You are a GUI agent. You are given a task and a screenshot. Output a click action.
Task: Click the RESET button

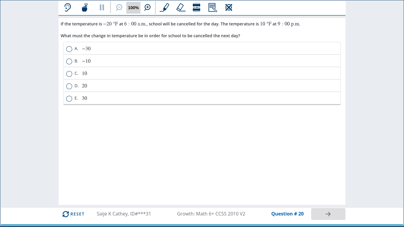73,214
